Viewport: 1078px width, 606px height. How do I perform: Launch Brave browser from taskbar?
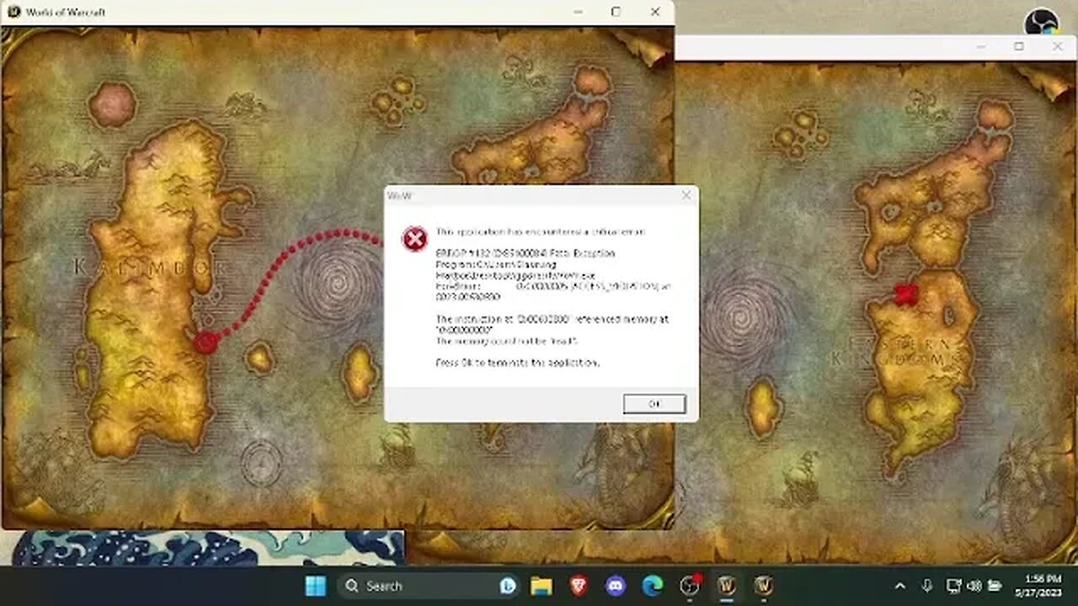click(x=579, y=586)
